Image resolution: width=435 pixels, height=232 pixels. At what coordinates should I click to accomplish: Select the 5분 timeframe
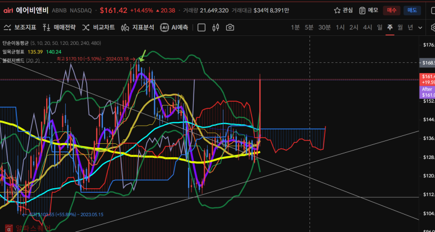[x=309, y=28]
